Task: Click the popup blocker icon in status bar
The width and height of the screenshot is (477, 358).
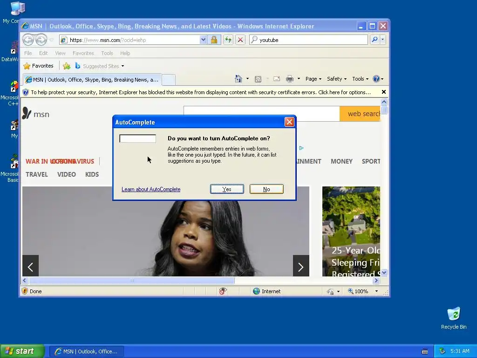Action: pos(223,291)
